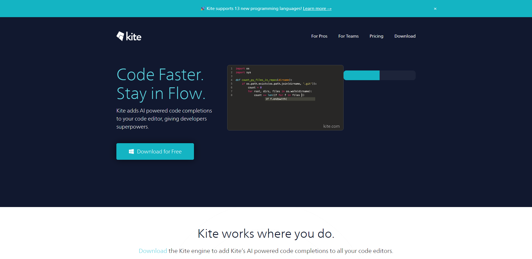
Task: Go to the For Teams page
Action: click(348, 36)
